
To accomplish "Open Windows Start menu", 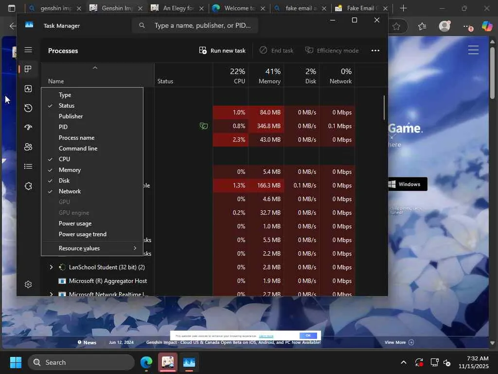I will pos(16,362).
